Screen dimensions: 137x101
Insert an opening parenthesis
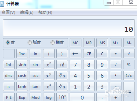pyautogui.click(x=49, y=54)
